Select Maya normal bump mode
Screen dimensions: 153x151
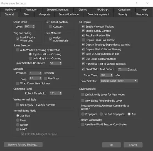point(18,120)
